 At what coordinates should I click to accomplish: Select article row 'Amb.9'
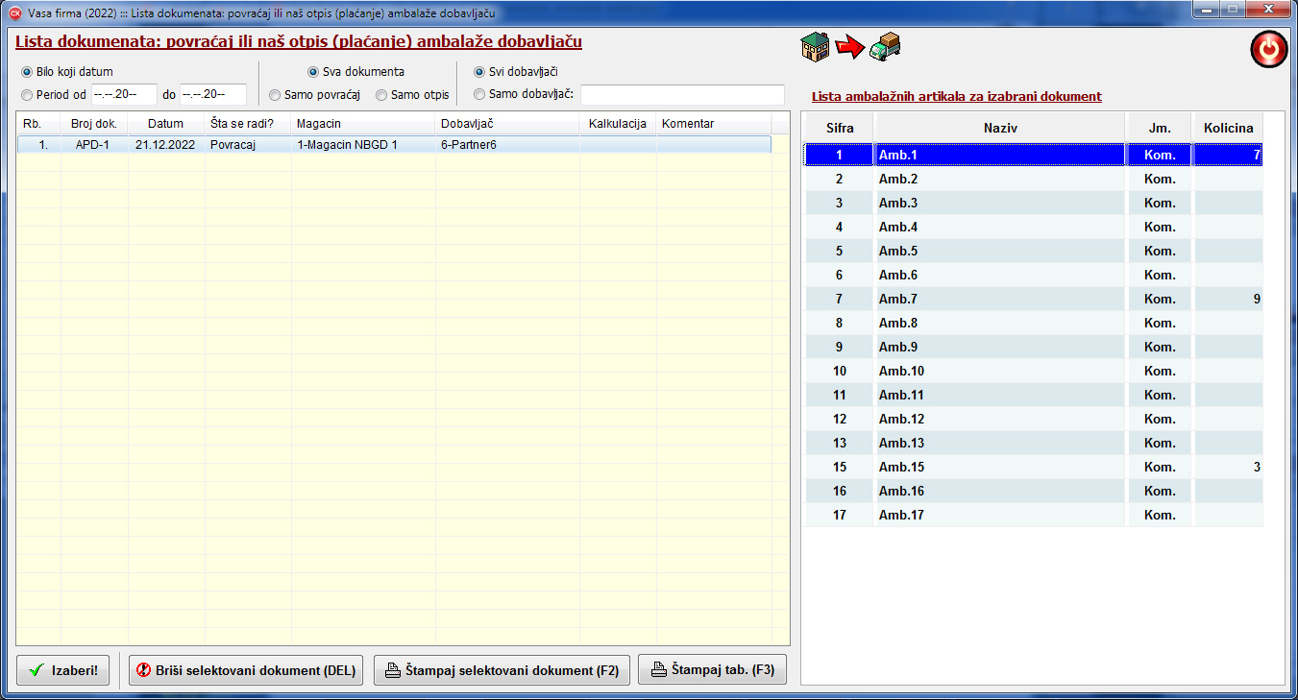1033,347
